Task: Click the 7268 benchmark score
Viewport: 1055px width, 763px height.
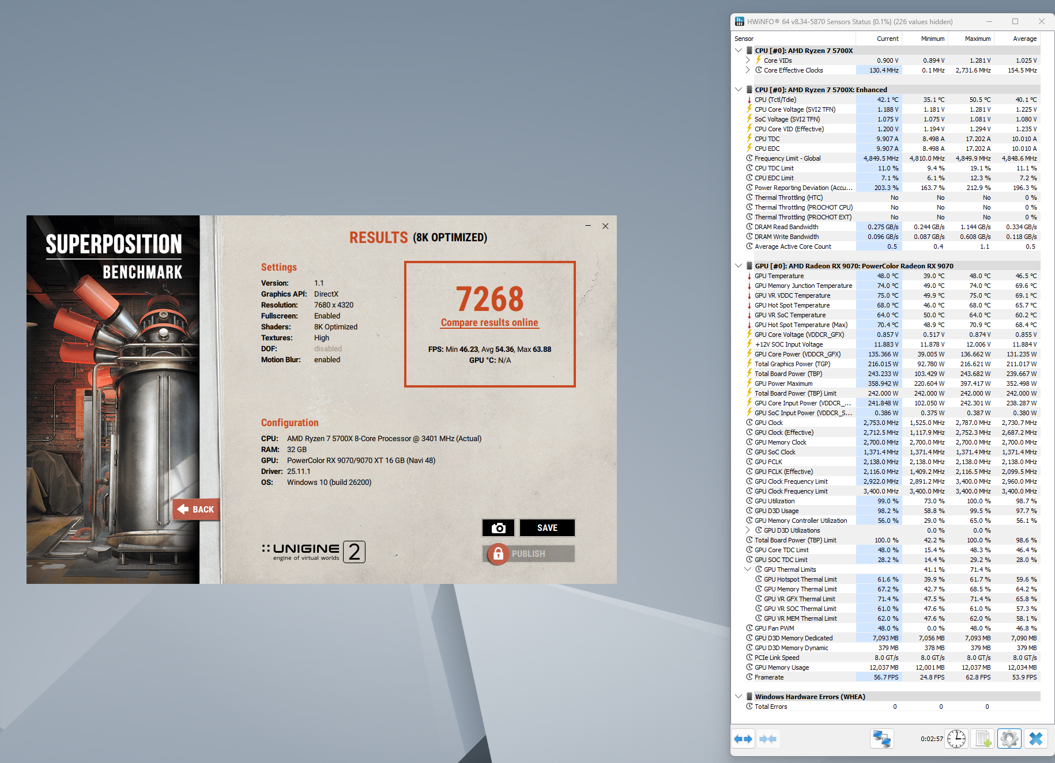Action: pyautogui.click(x=490, y=299)
